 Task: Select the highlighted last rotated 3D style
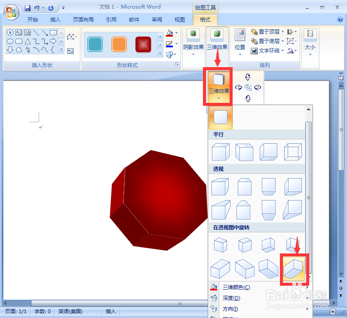(293, 269)
